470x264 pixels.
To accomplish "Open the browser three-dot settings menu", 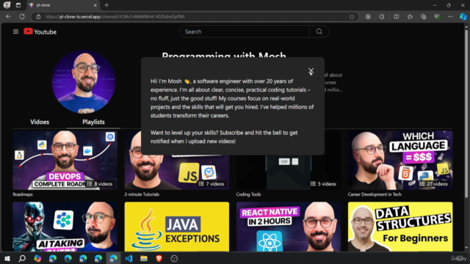I will (x=450, y=17).
